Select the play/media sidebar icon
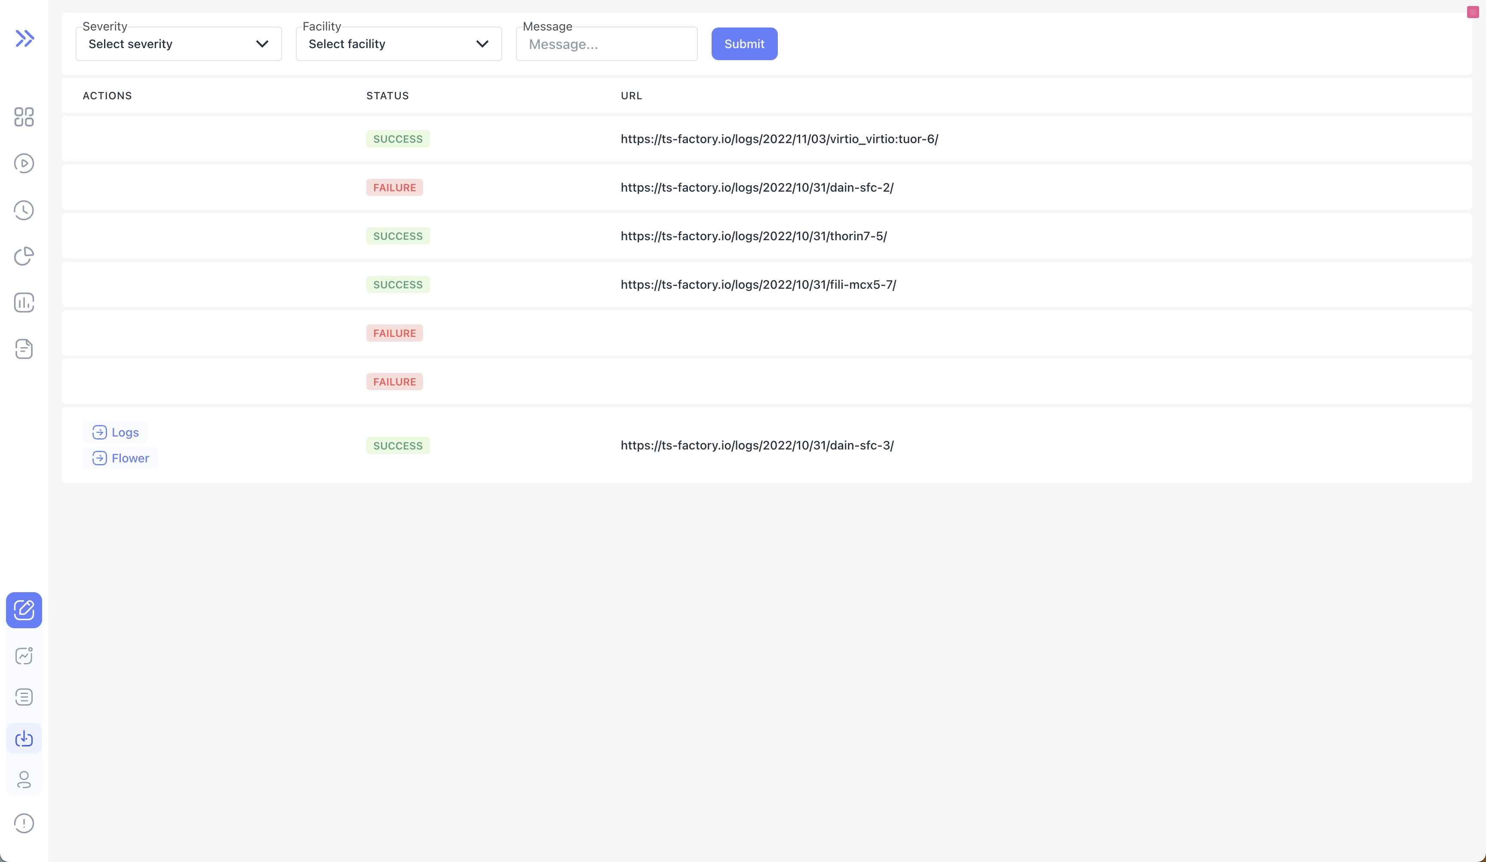Image resolution: width=1486 pixels, height=862 pixels. tap(24, 164)
